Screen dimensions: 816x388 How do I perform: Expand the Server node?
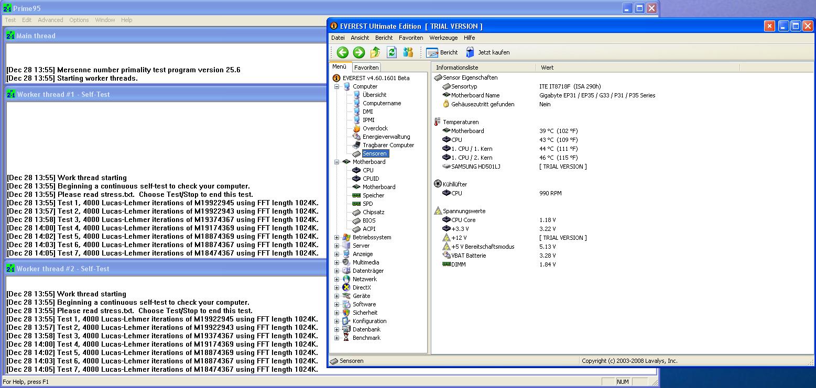336,246
